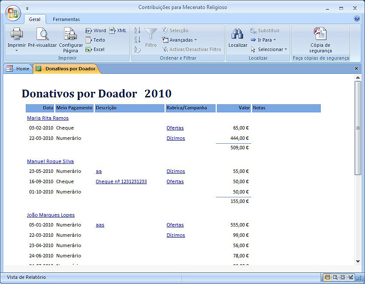Click the date 24-06-2010
This screenshot has width=365, height=284.
(x=41, y=256)
